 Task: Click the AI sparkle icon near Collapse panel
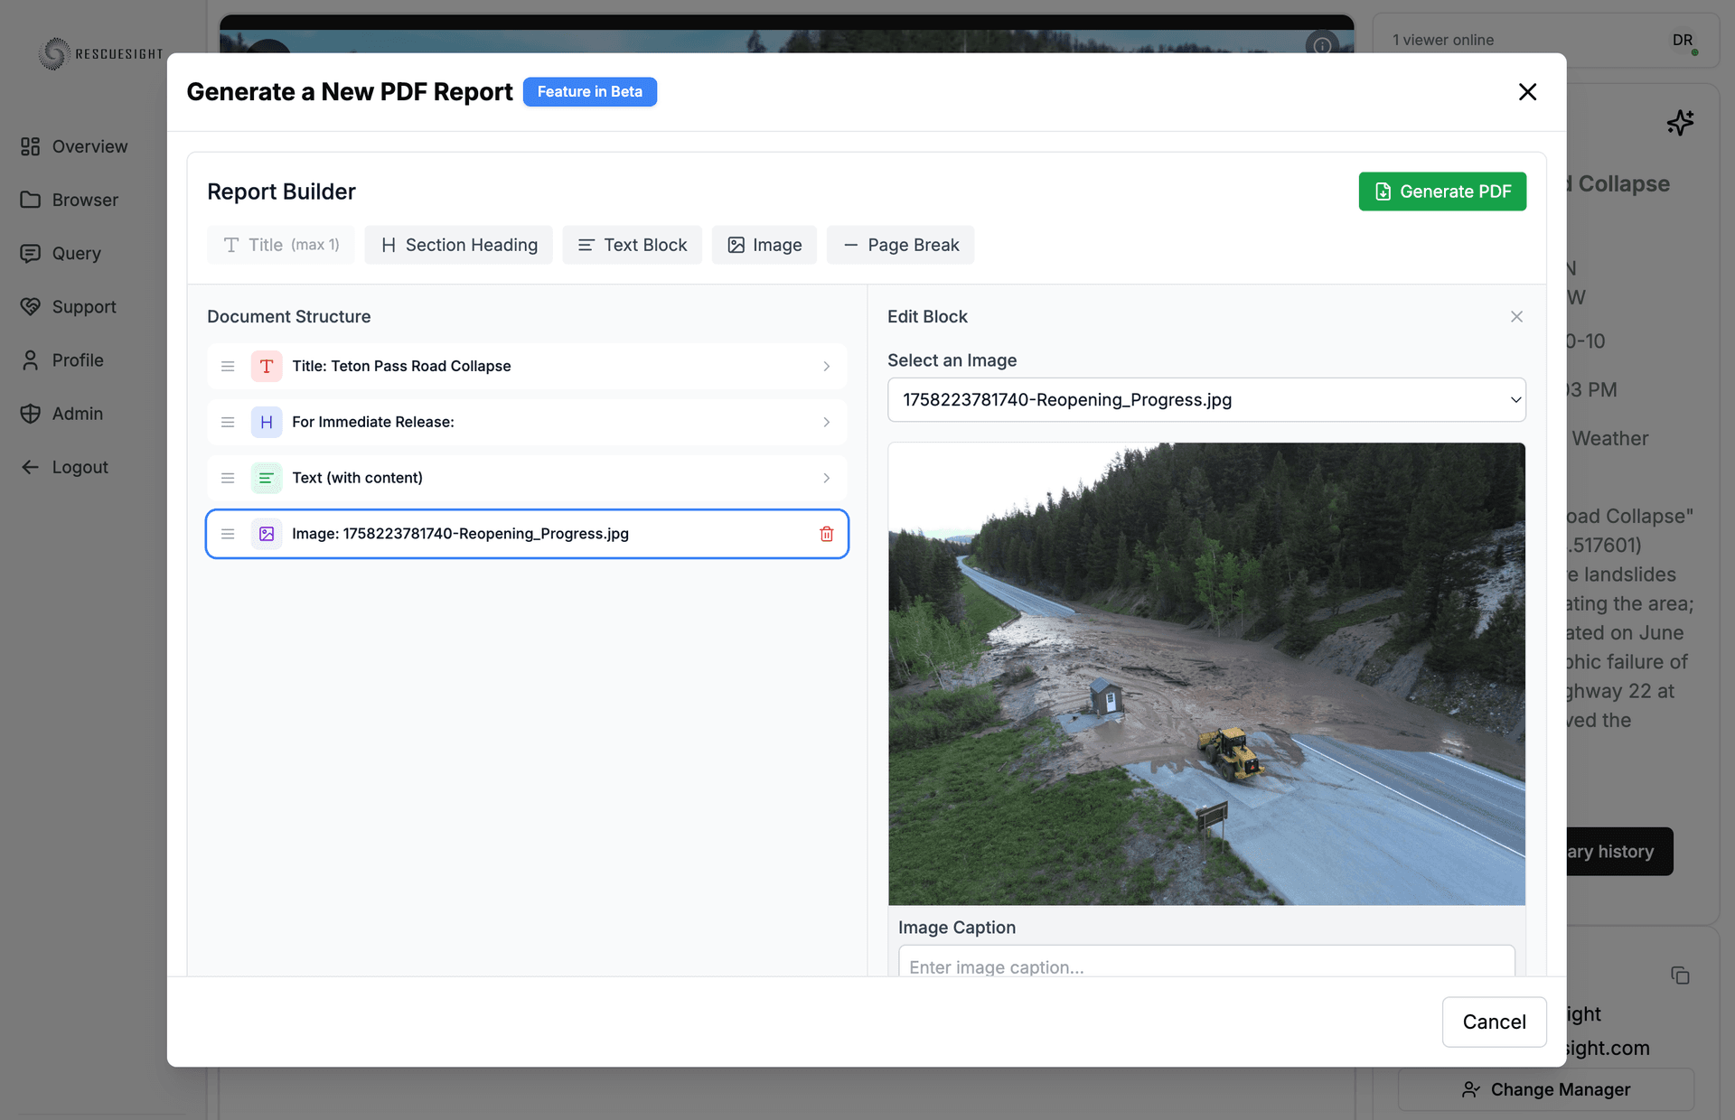tap(1681, 122)
